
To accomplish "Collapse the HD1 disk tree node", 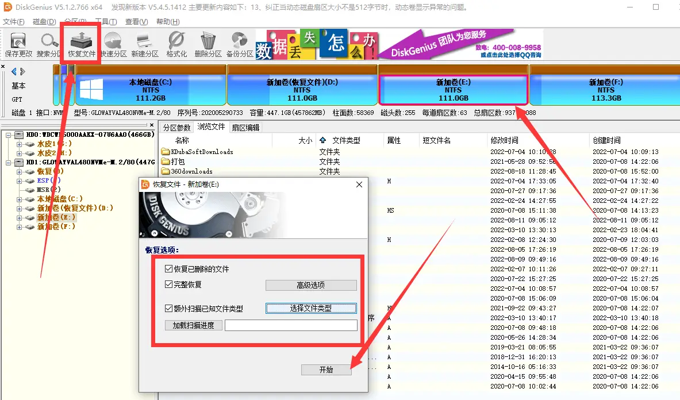I will click(x=8, y=163).
